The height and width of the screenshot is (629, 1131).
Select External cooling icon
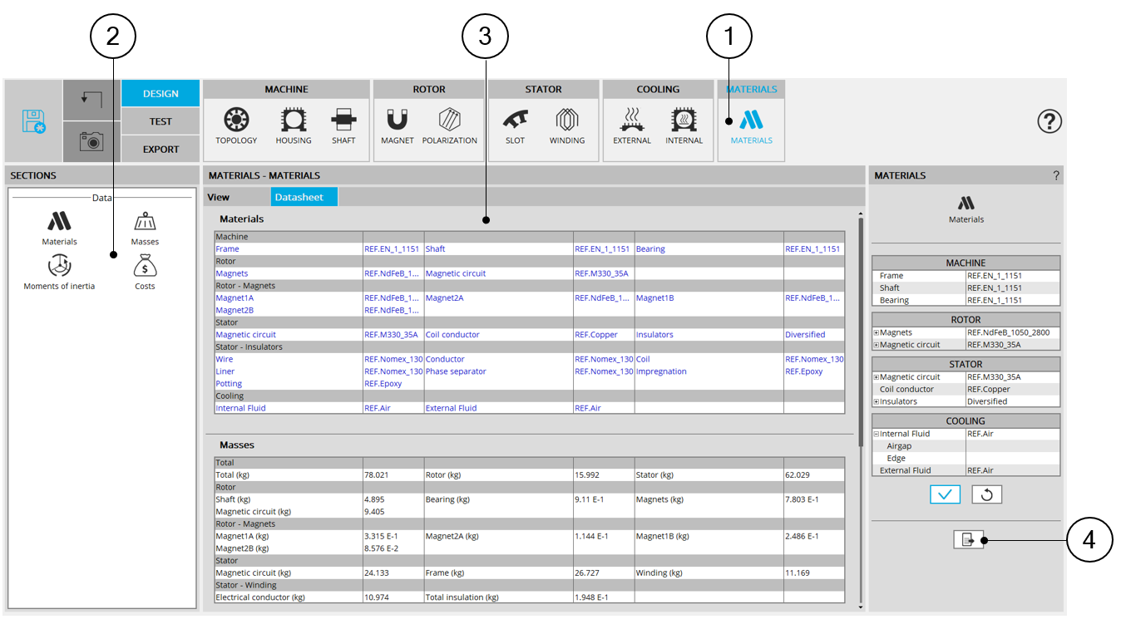pos(632,121)
